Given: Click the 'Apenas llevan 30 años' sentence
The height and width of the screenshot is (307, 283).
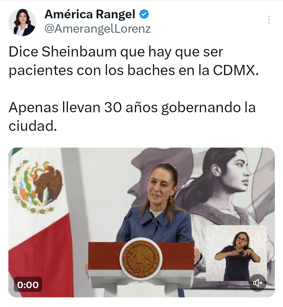Looking at the screenshot, I should pos(83,108).
